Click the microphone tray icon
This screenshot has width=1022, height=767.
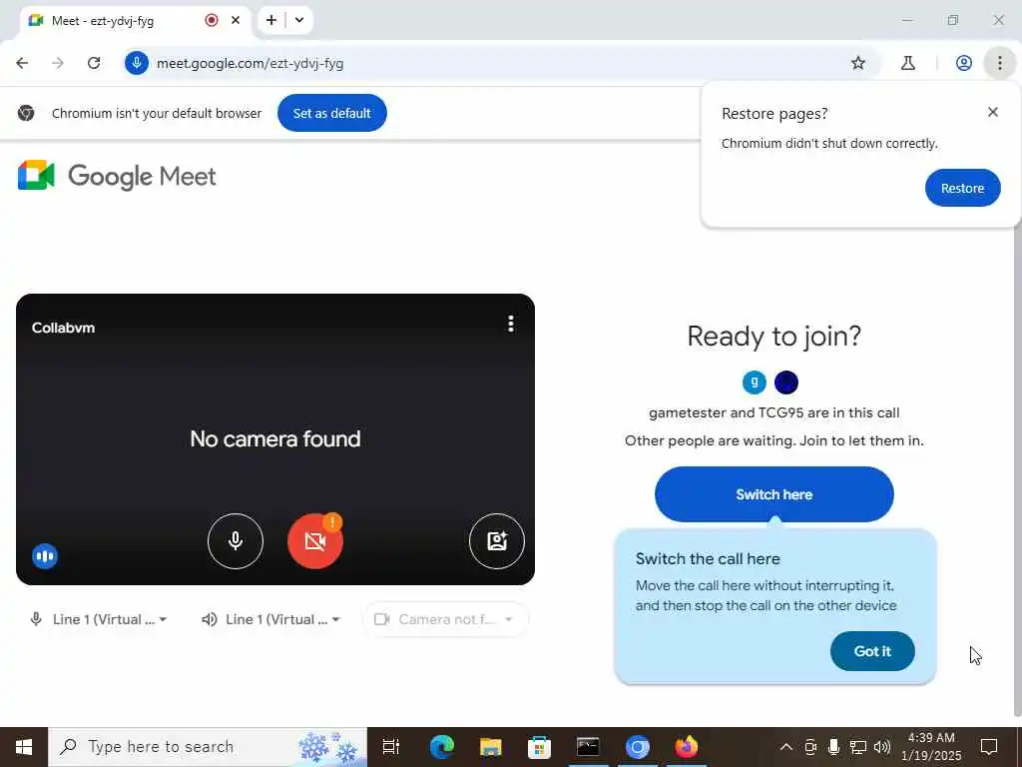[833, 747]
